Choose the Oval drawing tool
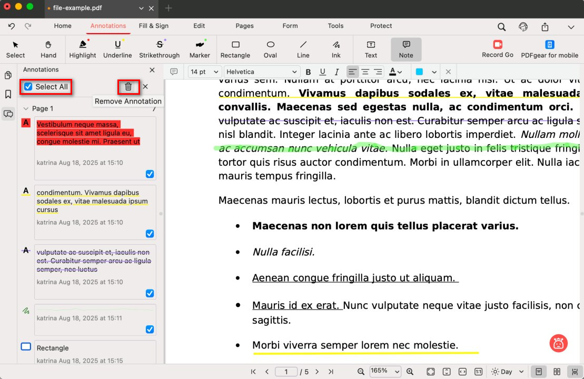 pos(270,48)
